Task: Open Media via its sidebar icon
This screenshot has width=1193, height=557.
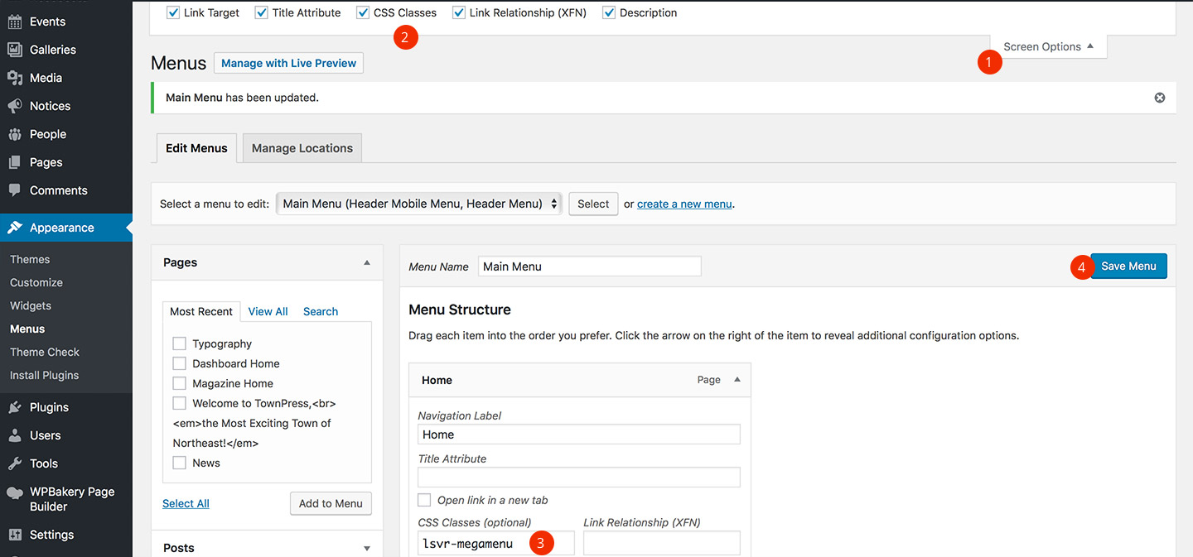Action: 14,78
